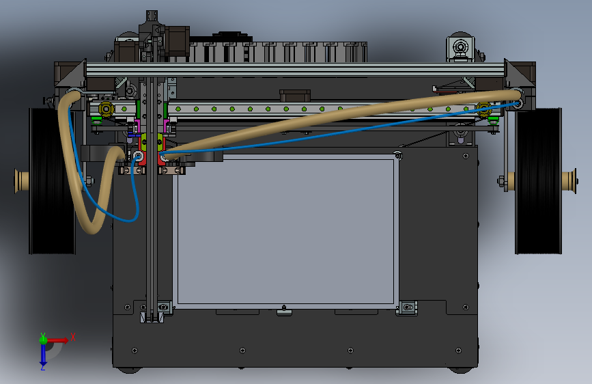Click the blue Z axis arrow of the triad
The height and width of the screenshot is (384, 592).
(x=43, y=355)
